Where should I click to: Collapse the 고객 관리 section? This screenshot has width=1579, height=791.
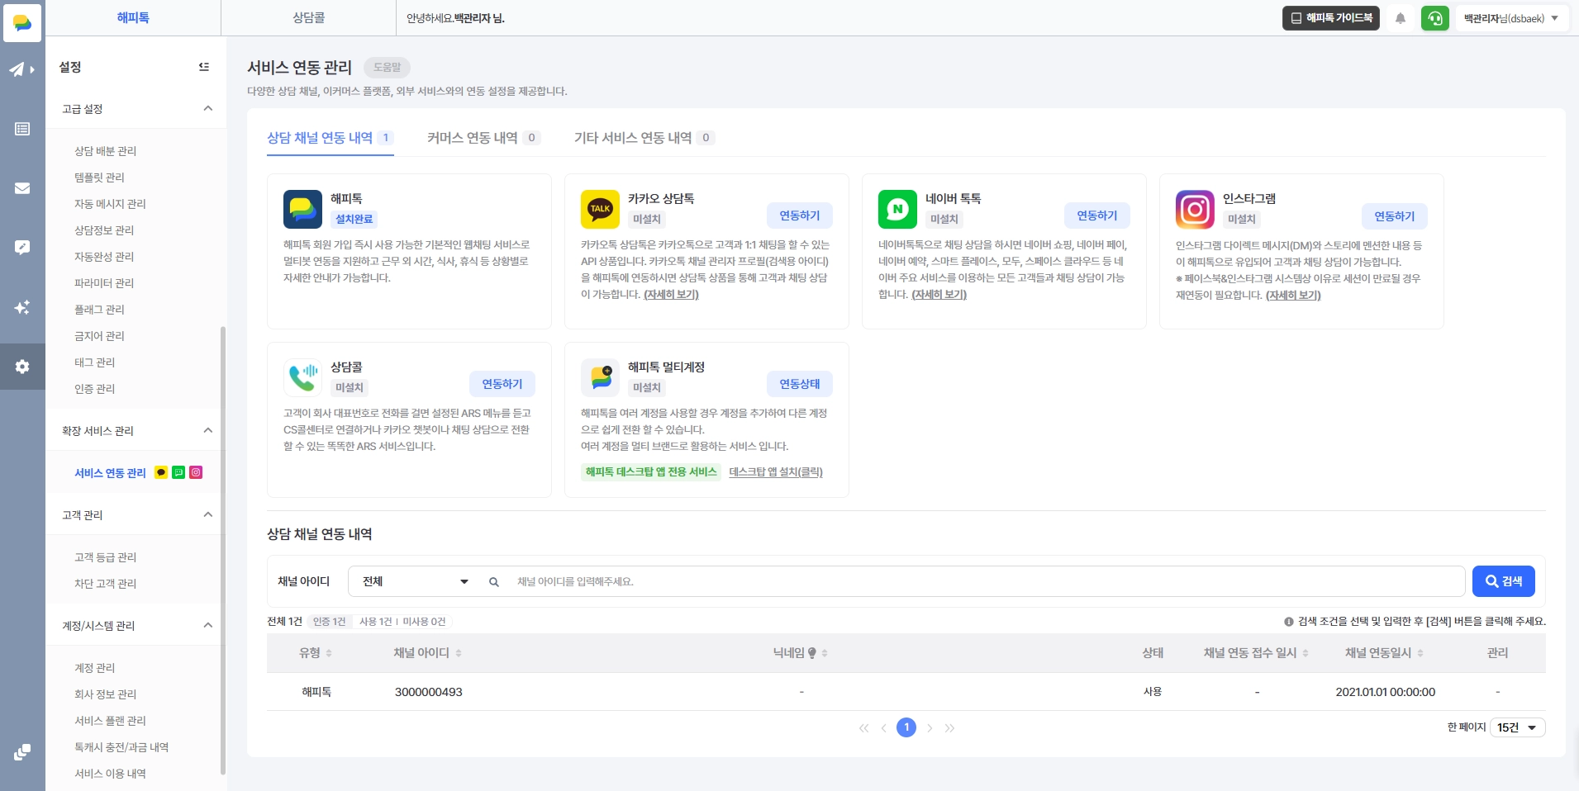coord(208,514)
